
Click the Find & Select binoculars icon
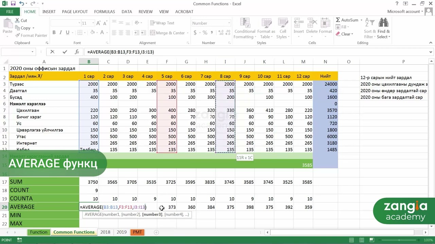point(383,22)
